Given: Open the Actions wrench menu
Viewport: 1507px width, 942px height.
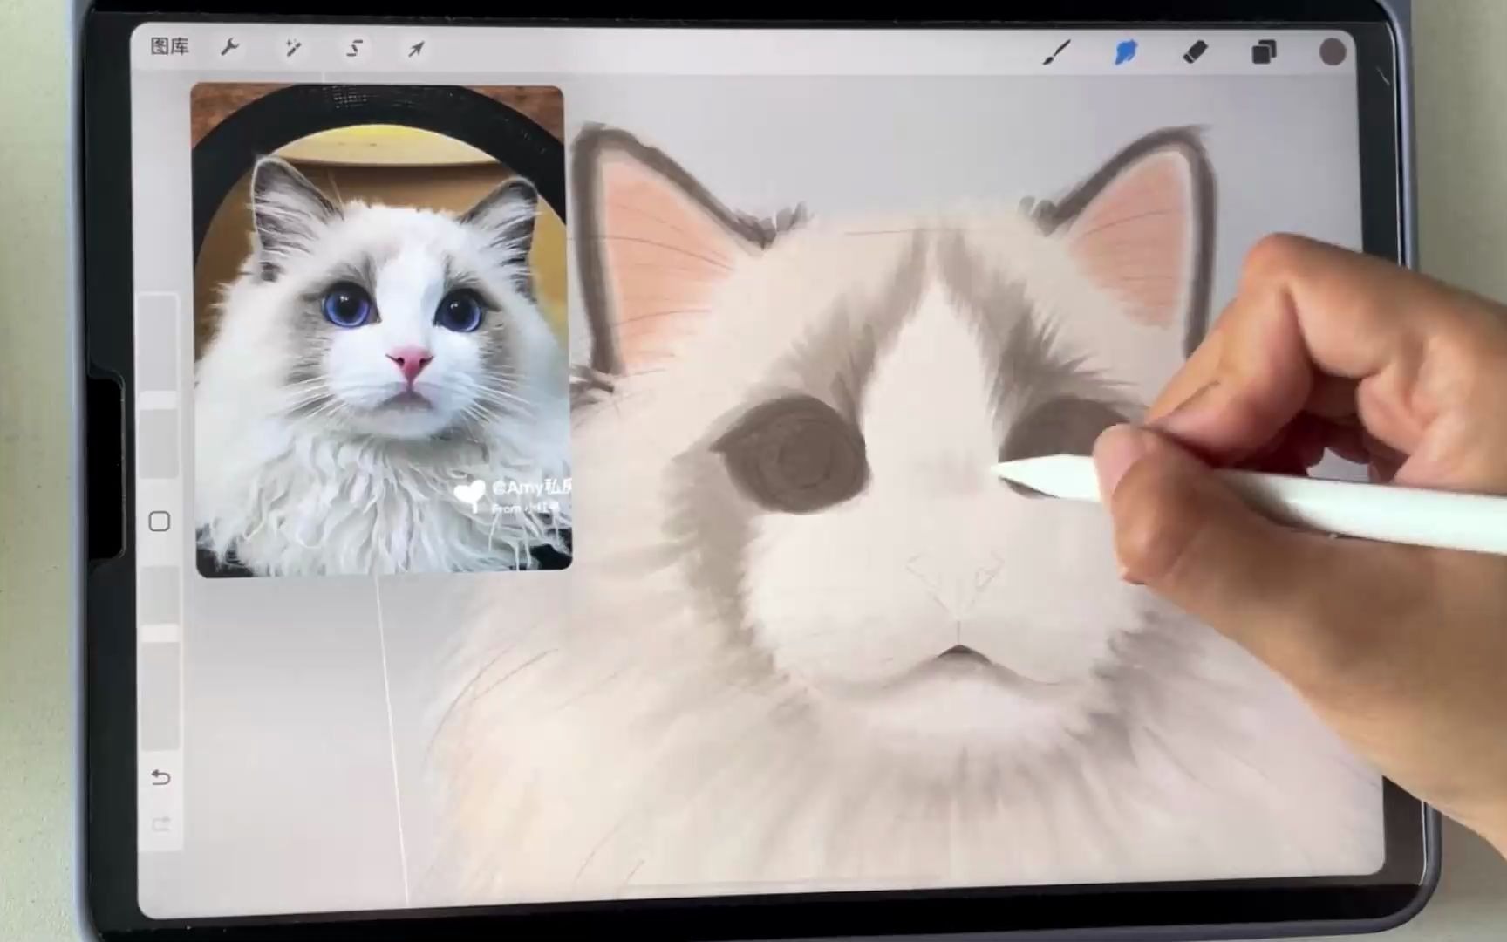Looking at the screenshot, I should [x=230, y=48].
